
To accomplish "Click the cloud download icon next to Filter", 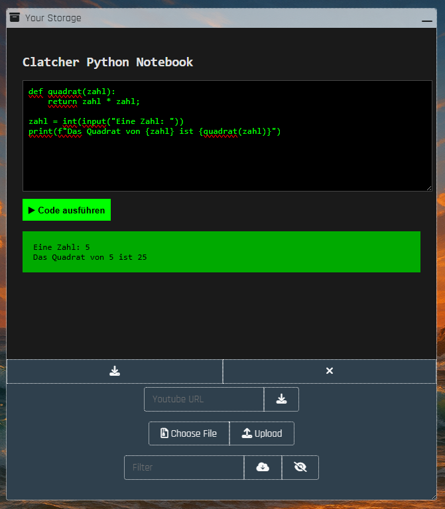I will (x=263, y=467).
